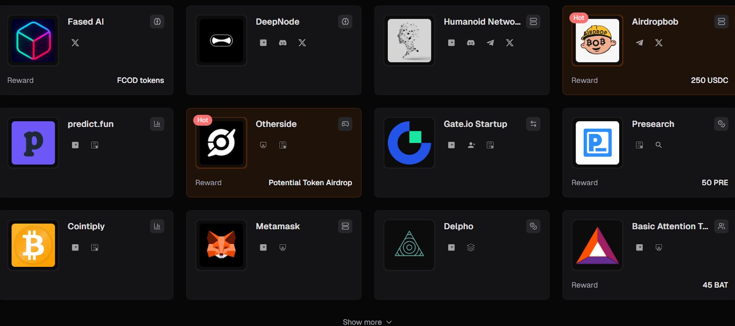Screen dimensions: 735x326
Task: Open the Otherside logo thumbnail
Action: pyautogui.click(x=221, y=143)
